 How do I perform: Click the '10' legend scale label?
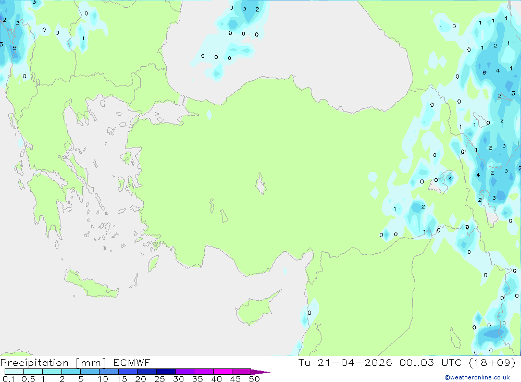coord(103,379)
